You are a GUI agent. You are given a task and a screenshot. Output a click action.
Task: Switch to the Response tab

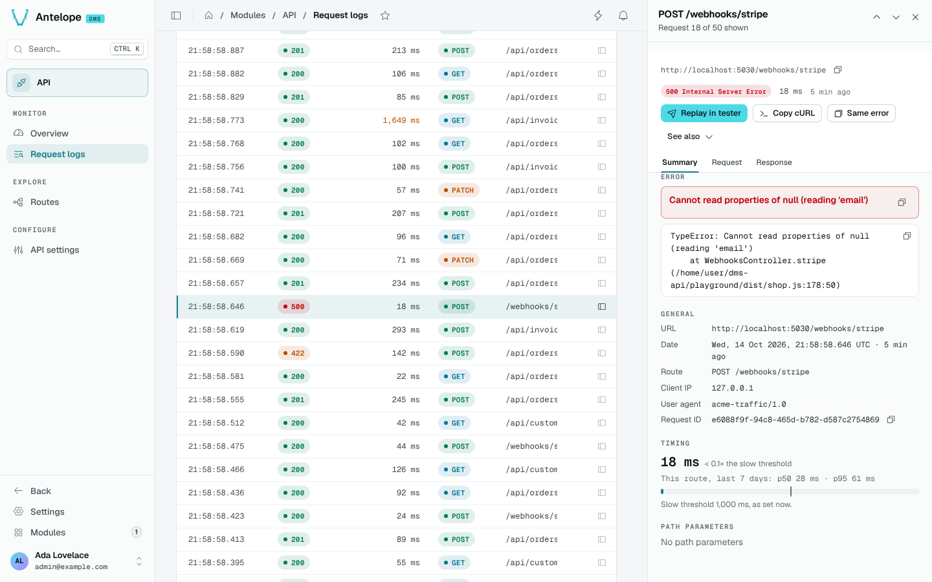(774, 162)
